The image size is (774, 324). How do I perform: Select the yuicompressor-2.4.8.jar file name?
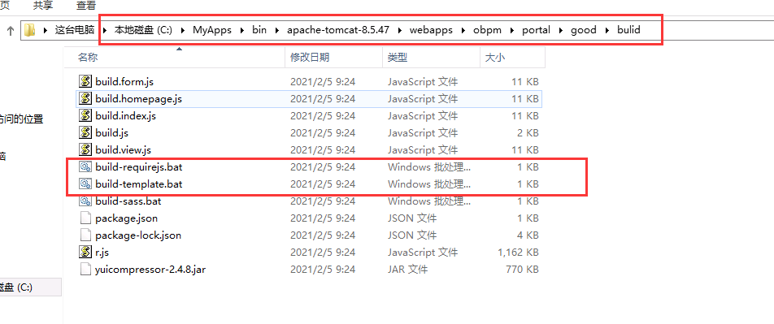click(150, 270)
